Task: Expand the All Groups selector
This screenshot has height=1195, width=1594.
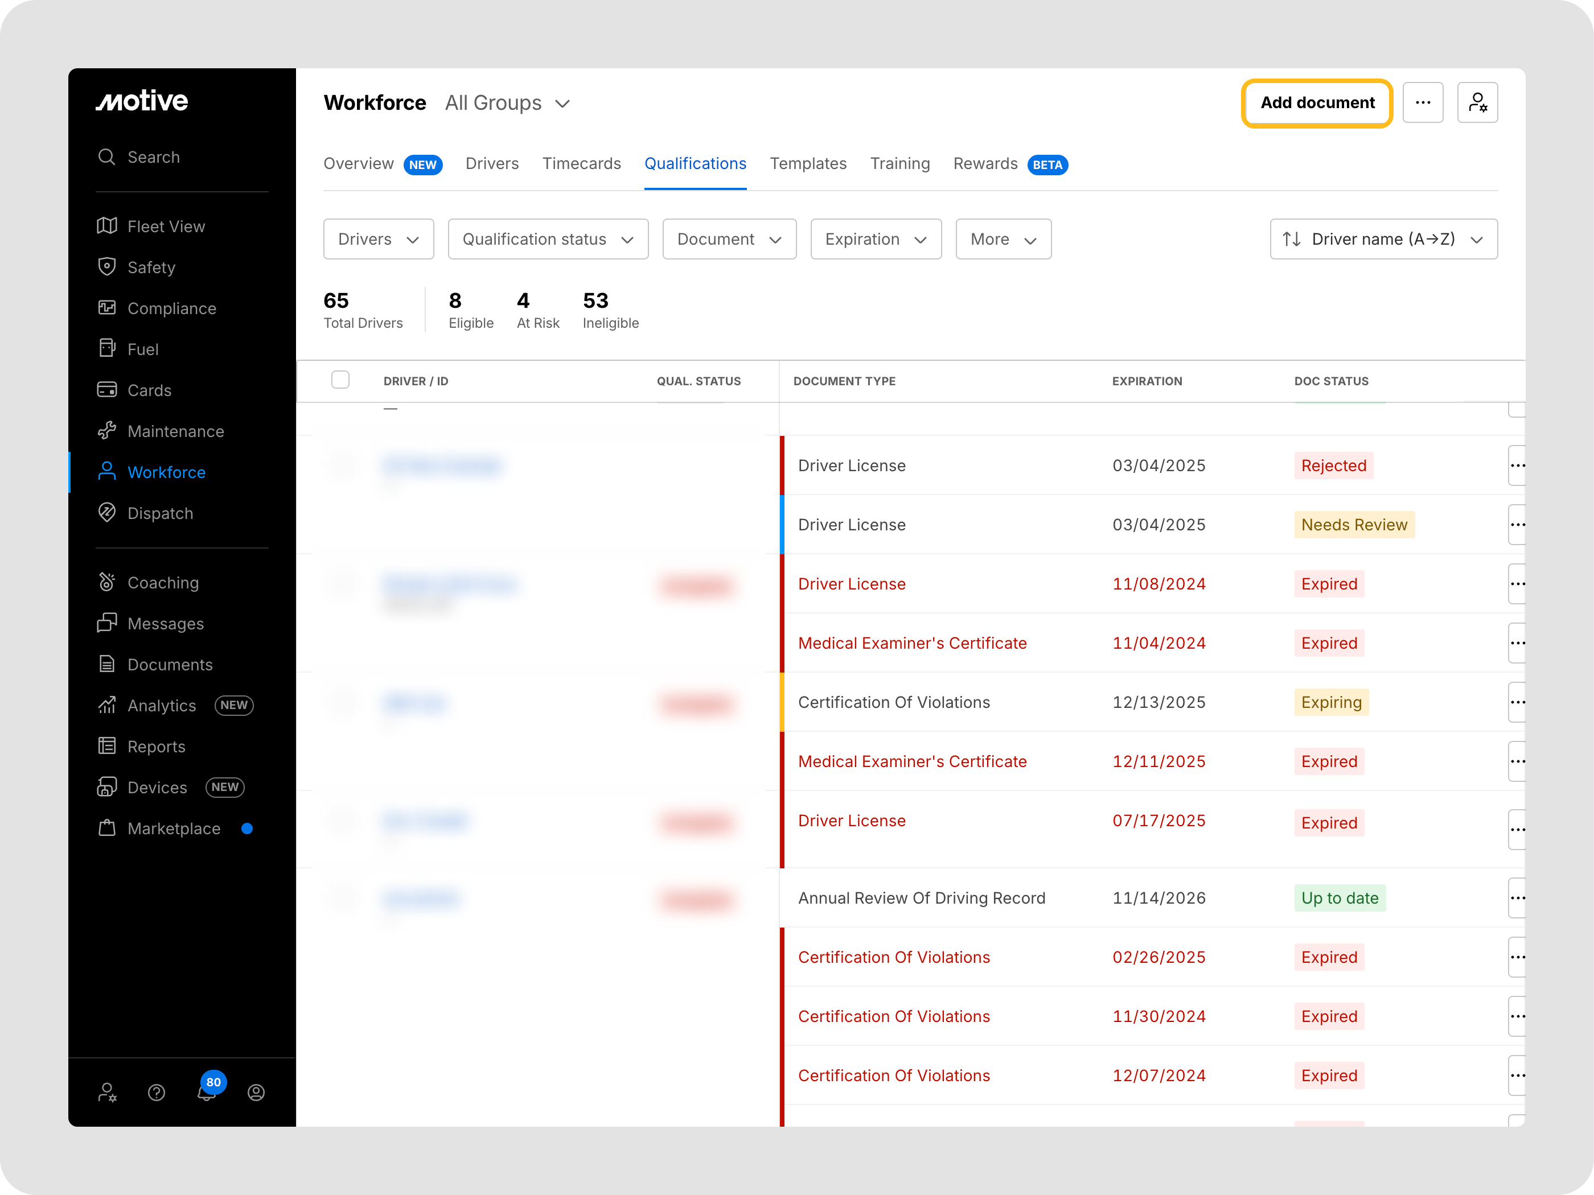Action: pos(508,104)
